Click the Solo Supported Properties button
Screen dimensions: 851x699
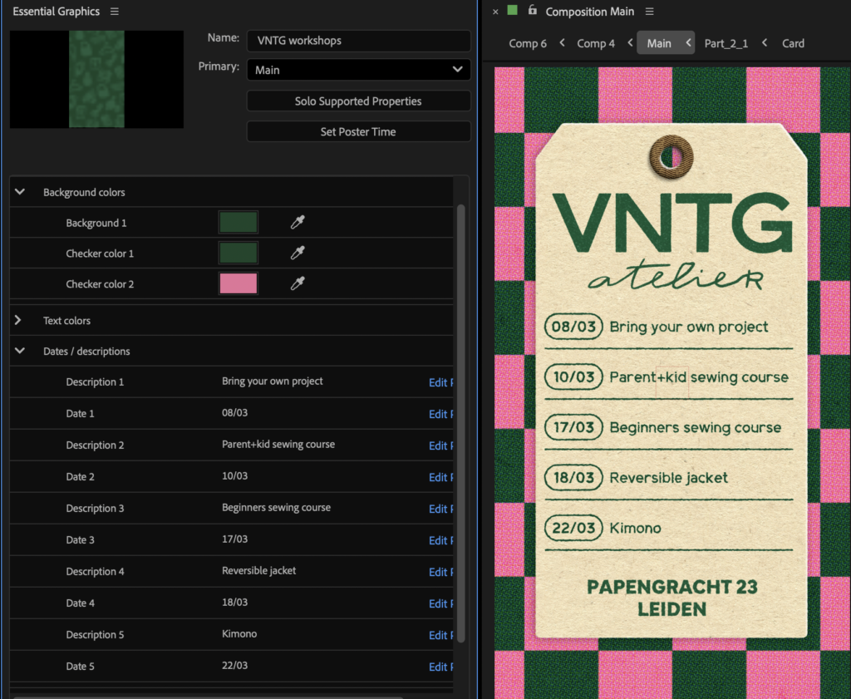(x=359, y=101)
